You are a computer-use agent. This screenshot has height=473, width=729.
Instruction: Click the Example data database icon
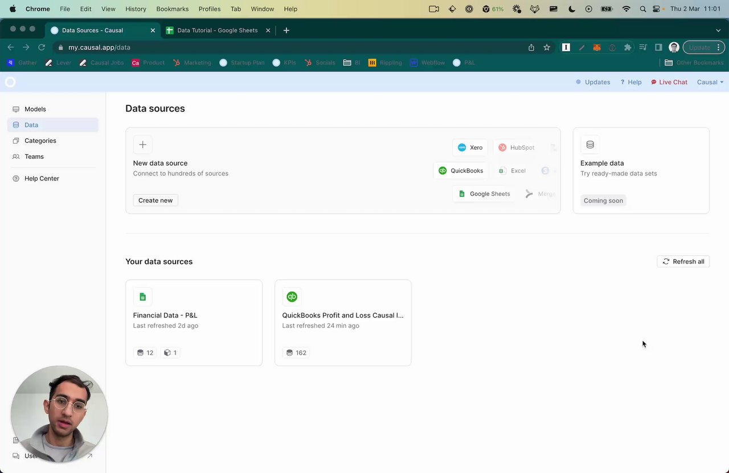point(590,145)
